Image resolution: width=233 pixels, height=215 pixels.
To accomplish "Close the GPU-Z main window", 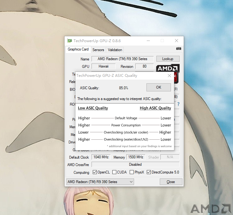I will [x=177, y=41].
